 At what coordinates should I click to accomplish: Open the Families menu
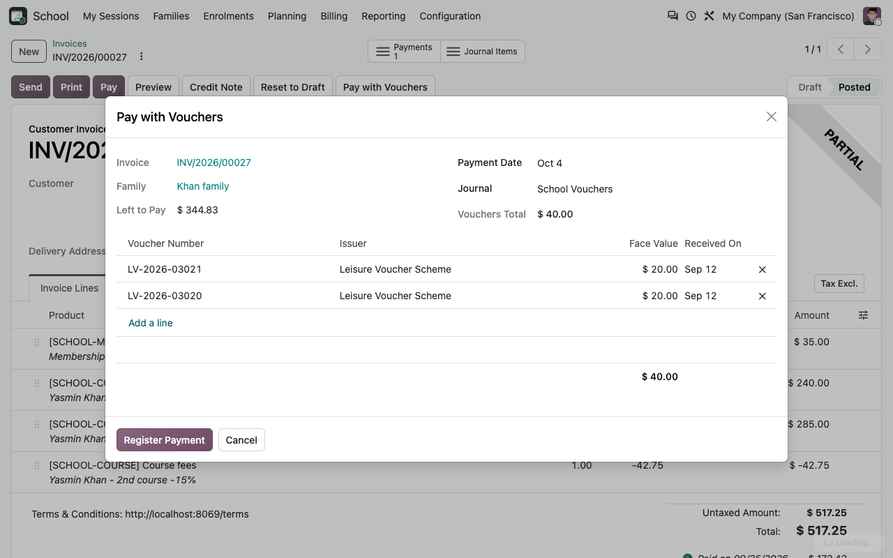pyautogui.click(x=171, y=16)
